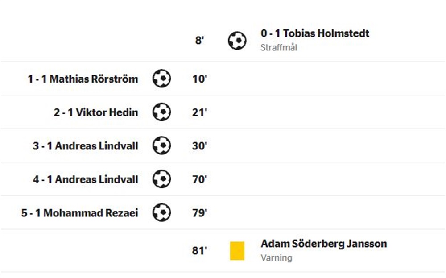Open the 2 - 1 Viktor Hedin entry
This screenshot has width=446, height=278.
click(x=96, y=112)
